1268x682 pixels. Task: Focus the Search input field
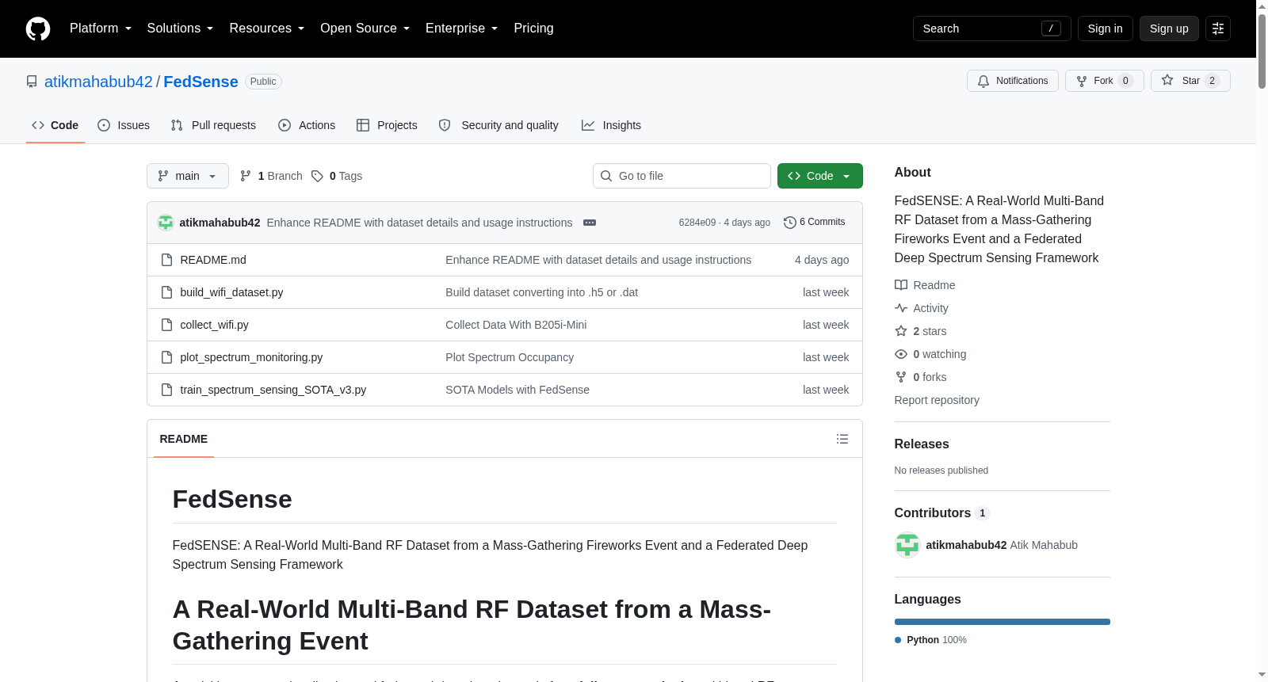click(991, 29)
